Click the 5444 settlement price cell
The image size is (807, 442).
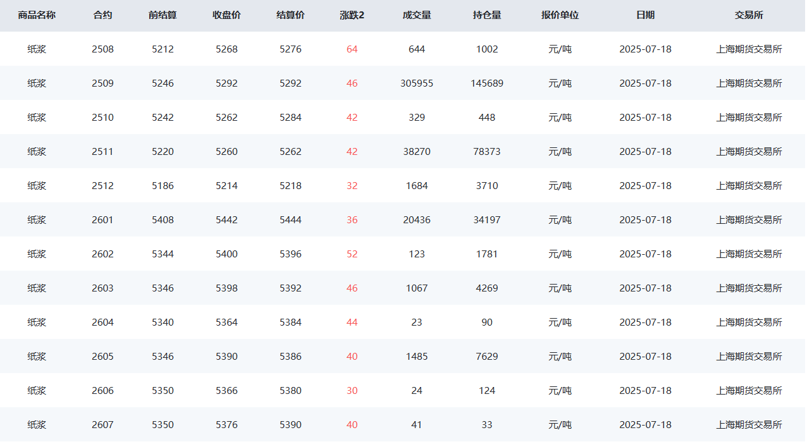[x=290, y=220]
